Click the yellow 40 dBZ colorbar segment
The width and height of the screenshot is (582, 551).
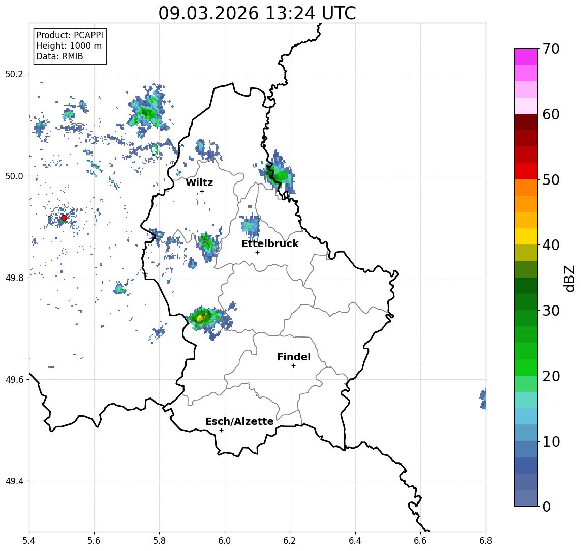coord(526,236)
